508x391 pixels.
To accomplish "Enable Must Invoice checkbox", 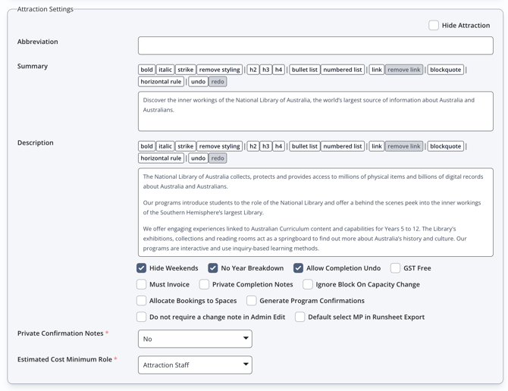I will 142,284.
